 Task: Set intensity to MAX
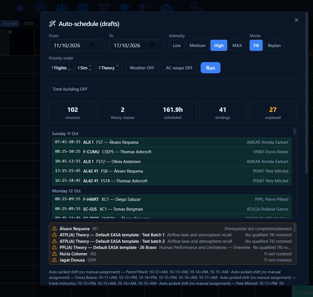237,45
